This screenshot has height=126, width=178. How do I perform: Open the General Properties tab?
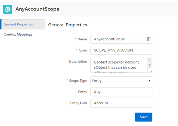tap(23, 24)
